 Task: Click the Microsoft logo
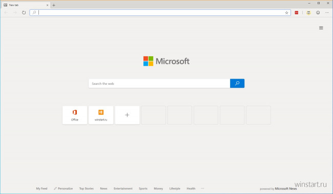(167, 61)
